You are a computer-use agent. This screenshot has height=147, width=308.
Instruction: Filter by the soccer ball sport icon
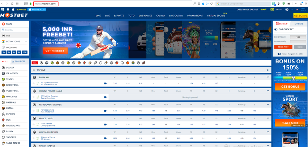coord(41,63)
